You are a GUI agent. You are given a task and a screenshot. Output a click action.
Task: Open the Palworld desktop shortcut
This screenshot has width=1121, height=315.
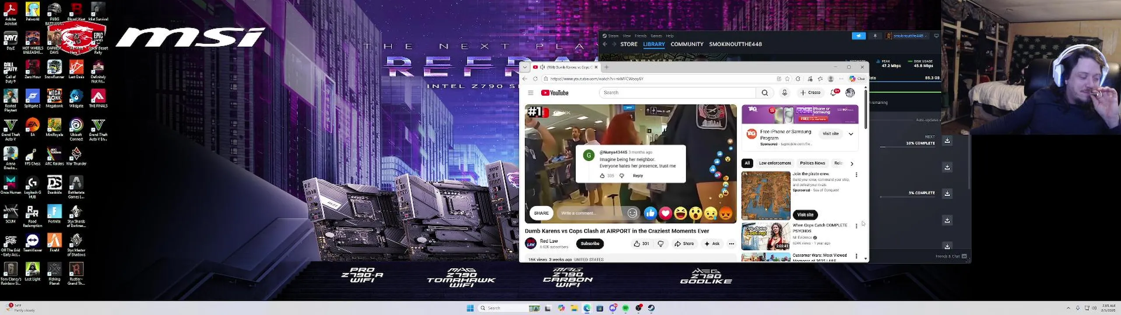[32, 12]
